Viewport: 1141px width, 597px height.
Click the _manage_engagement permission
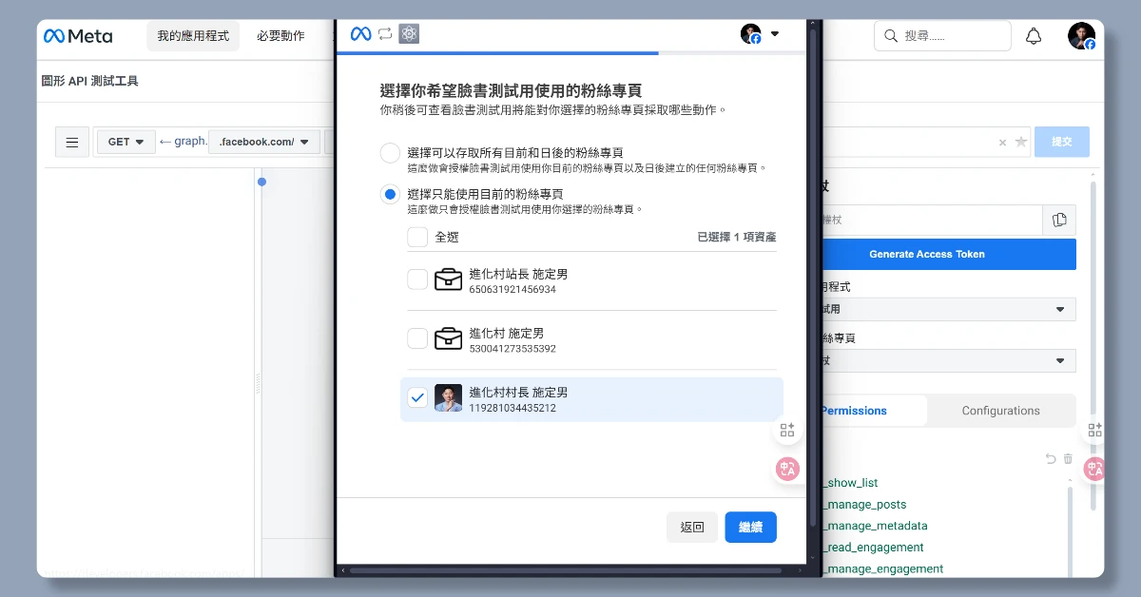[883, 568]
